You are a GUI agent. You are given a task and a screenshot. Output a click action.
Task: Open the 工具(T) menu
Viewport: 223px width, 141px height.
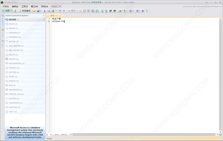click(25, 6)
